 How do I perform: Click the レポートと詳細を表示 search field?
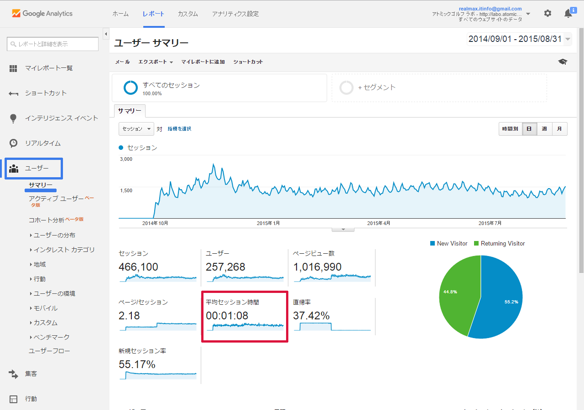(x=52, y=44)
